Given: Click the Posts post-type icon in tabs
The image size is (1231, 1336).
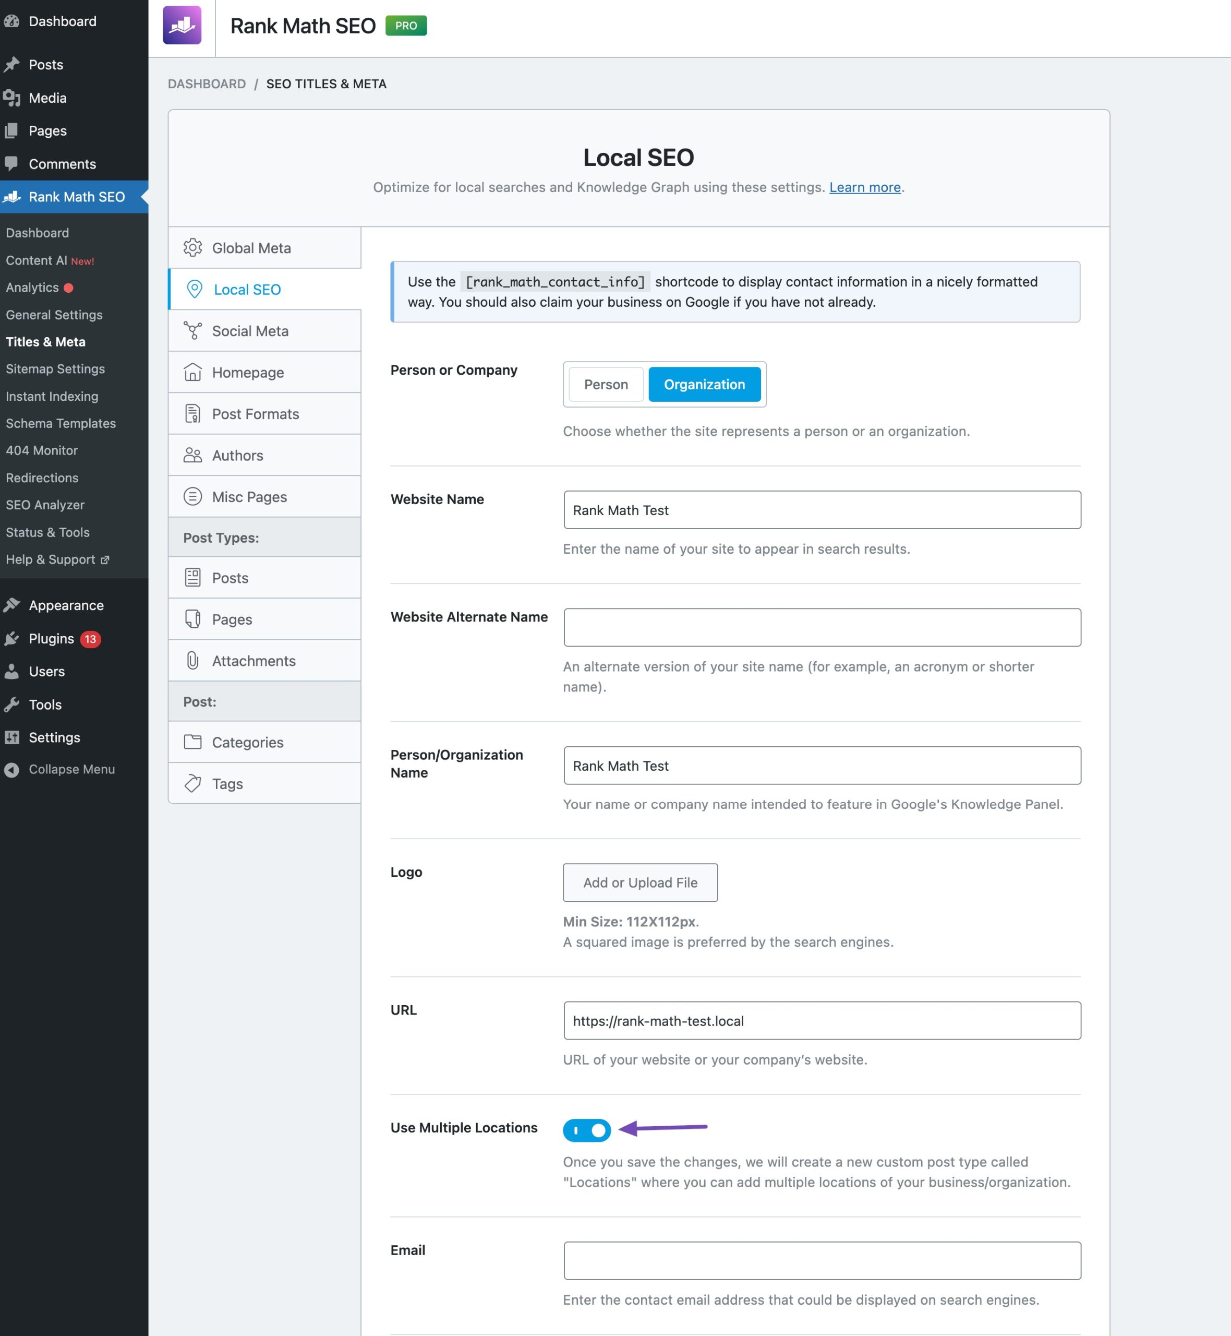Looking at the screenshot, I should click(192, 577).
